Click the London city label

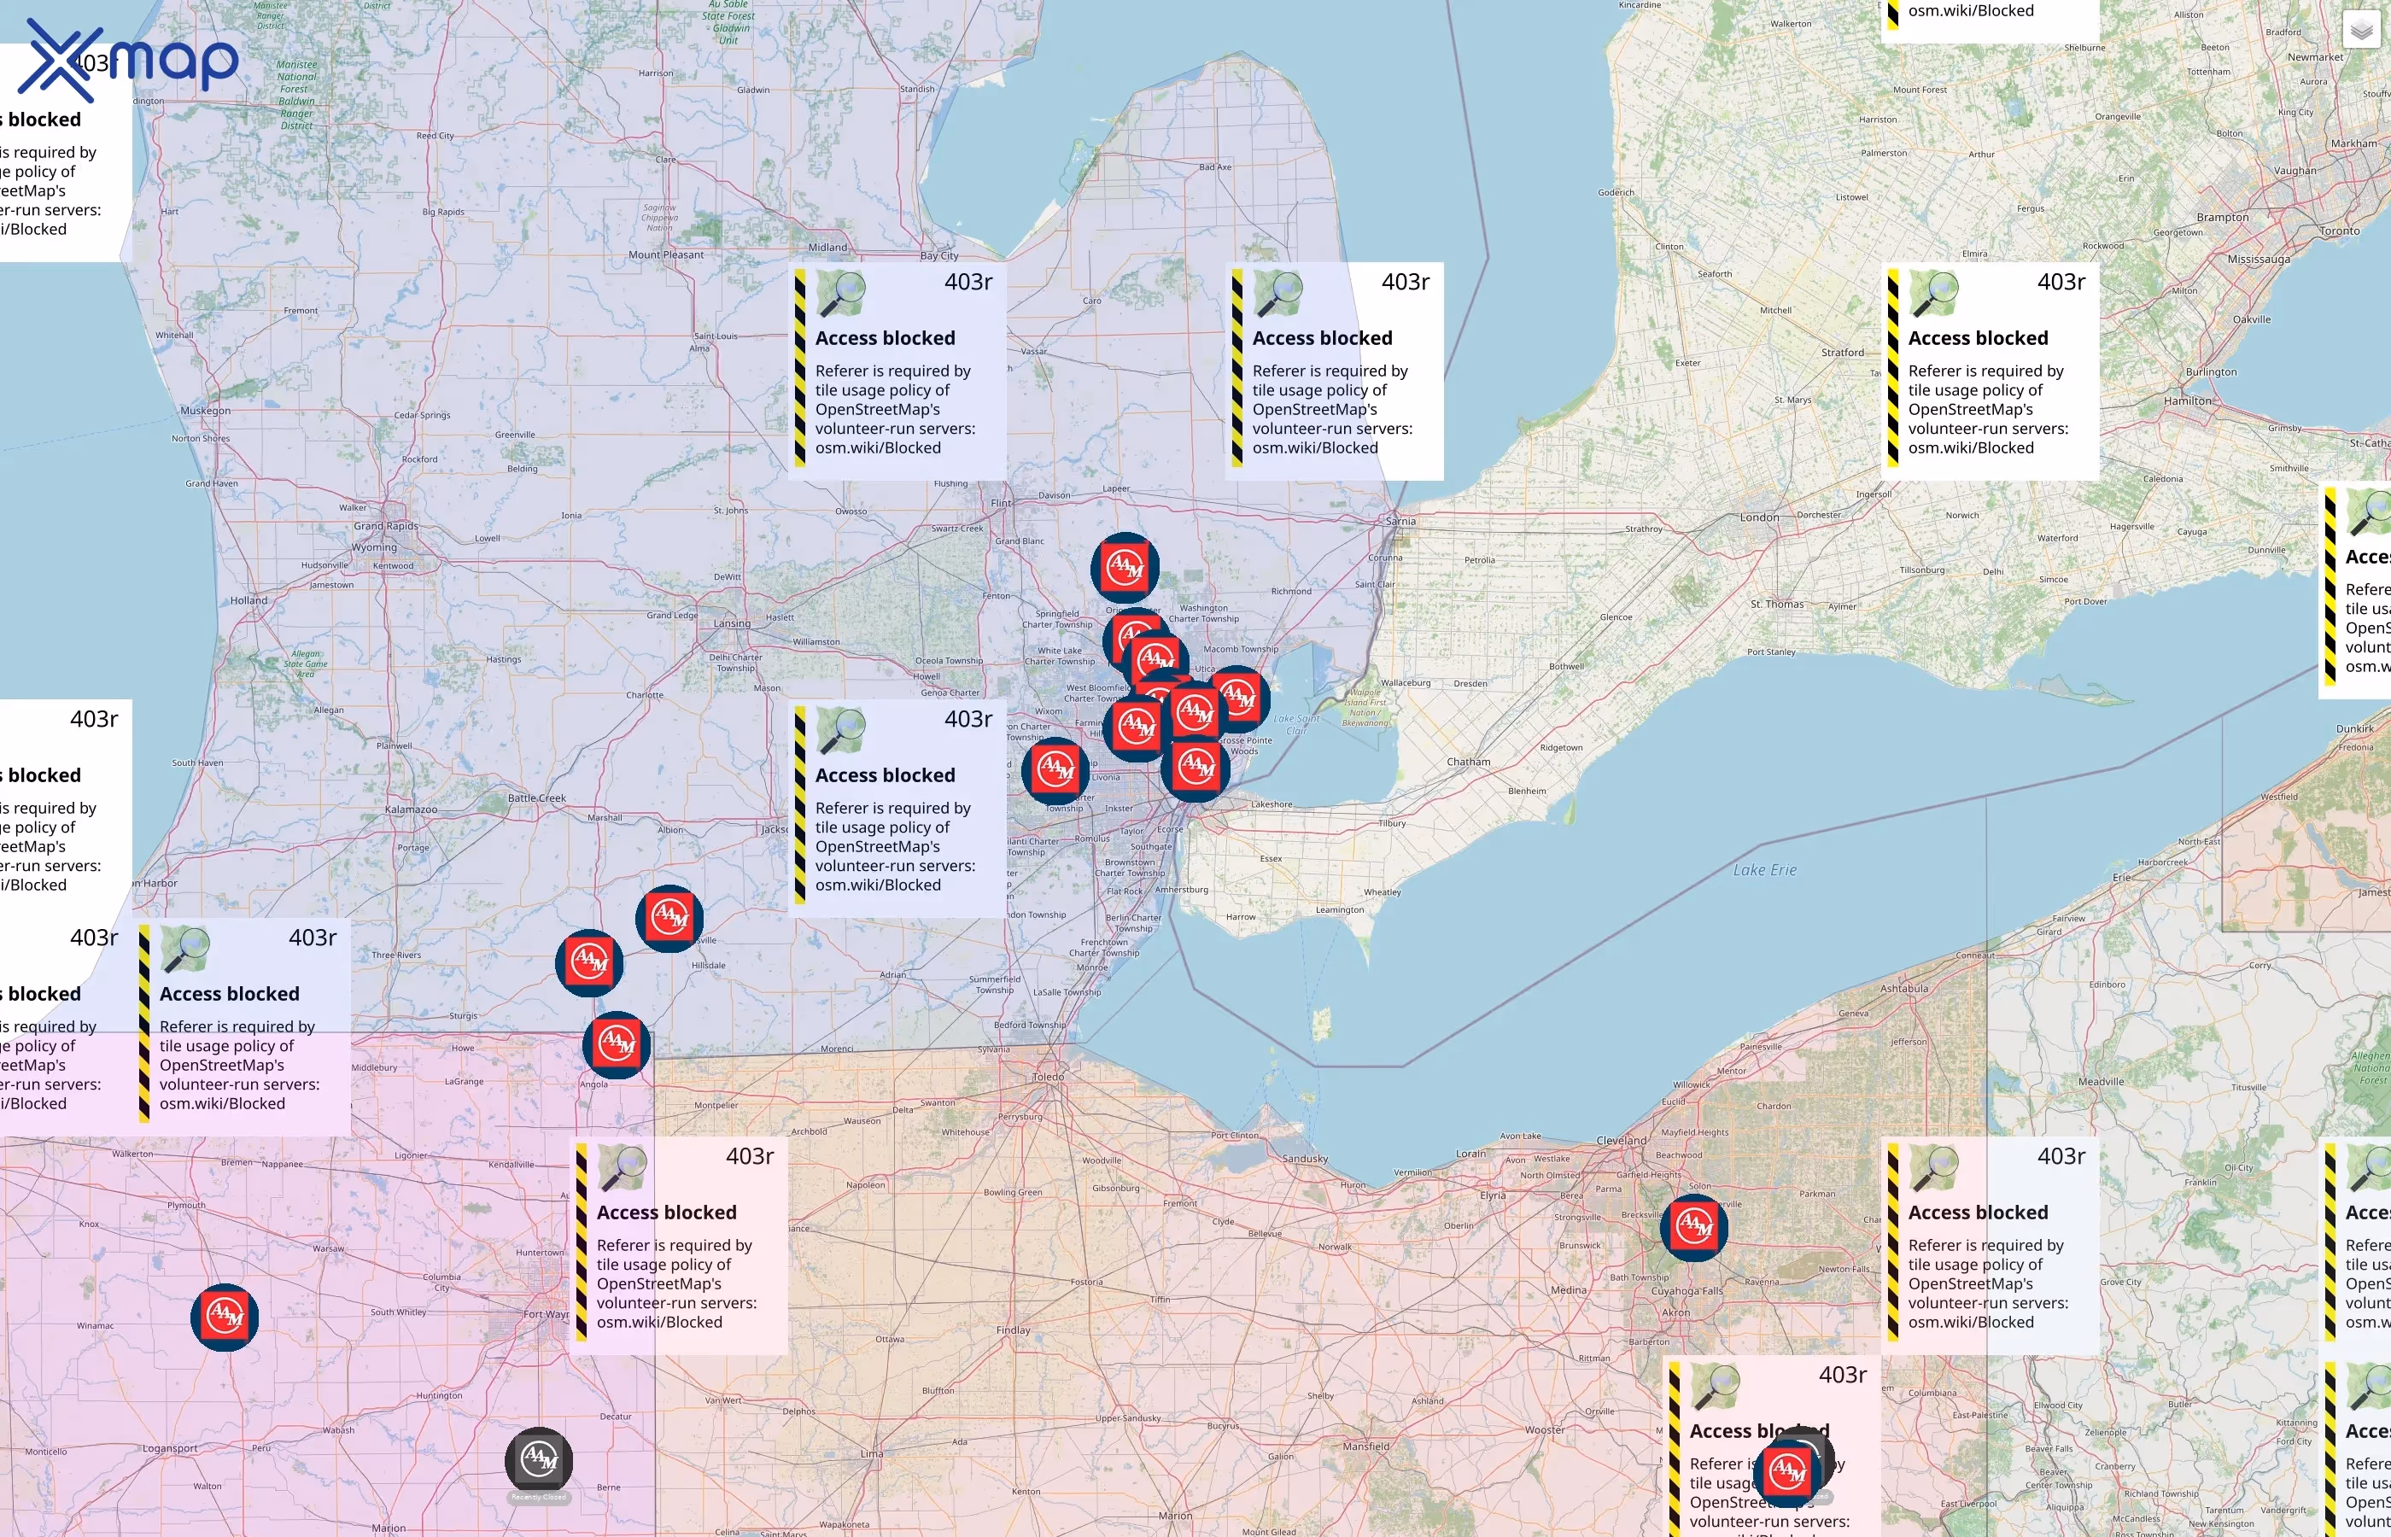(x=1759, y=517)
